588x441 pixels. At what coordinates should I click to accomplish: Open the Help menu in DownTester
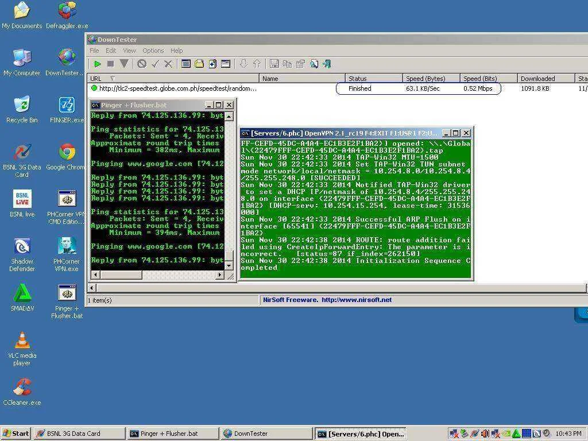177,51
